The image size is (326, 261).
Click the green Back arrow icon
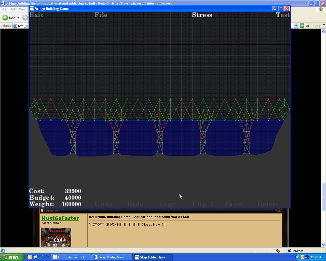coord(5,18)
